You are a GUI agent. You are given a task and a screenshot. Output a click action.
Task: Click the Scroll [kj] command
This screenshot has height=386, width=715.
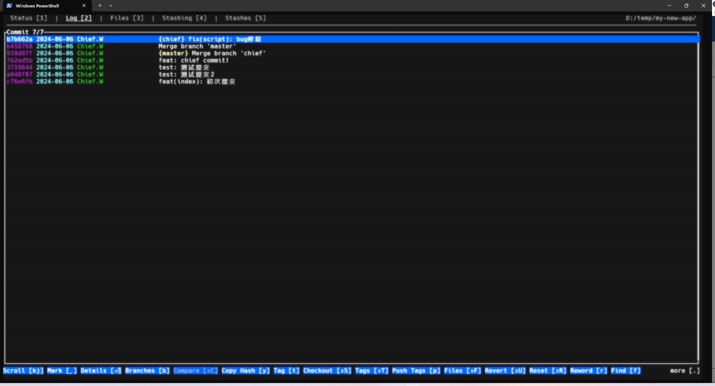click(23, 371)
